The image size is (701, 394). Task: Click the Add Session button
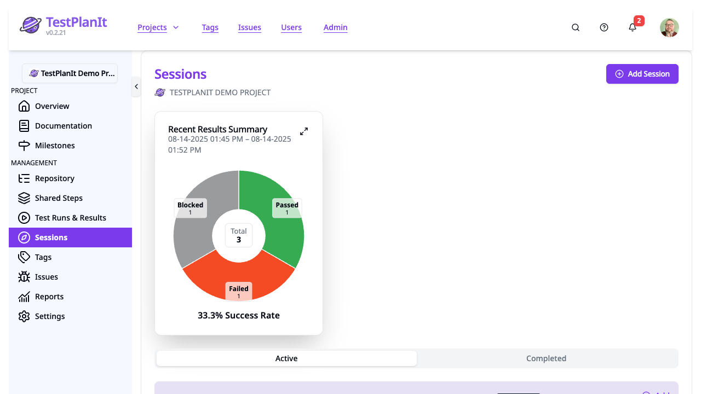pyautogui.click(x=642, y=74)
